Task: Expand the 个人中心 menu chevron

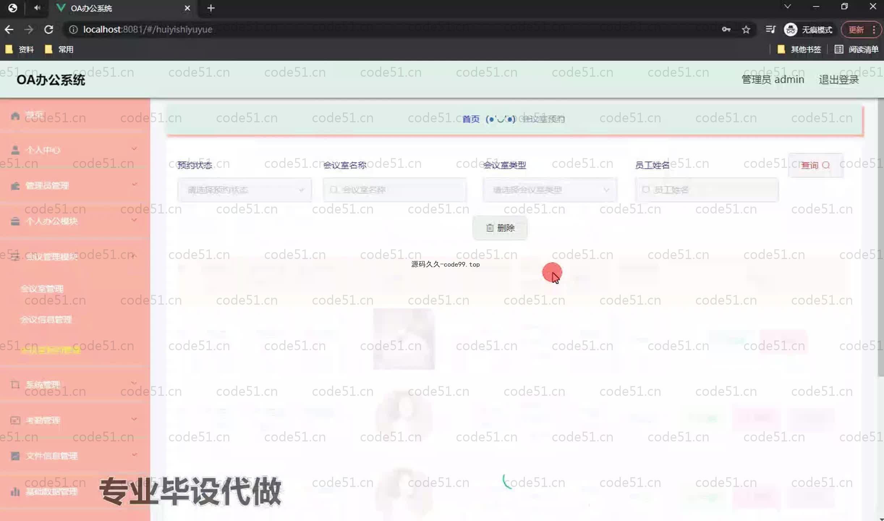Action: tap(134, 149)
